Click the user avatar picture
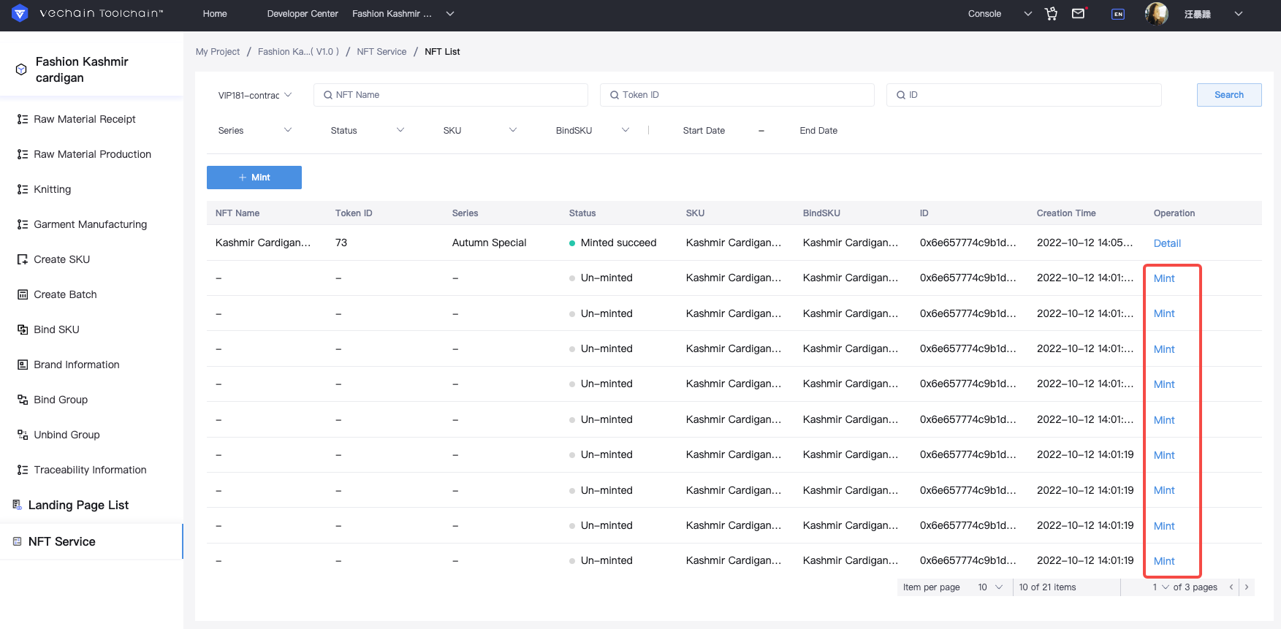The width and height of the screenshot is (1281, 629). point(1157,13)
